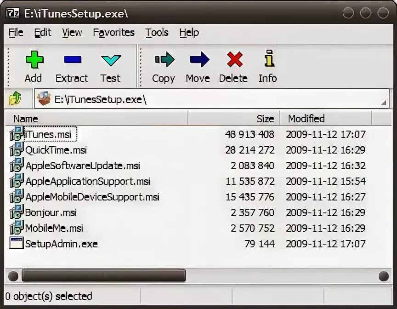Open the Edit menu
Viewport: 397px width, 309px height.
pos(43,33)
